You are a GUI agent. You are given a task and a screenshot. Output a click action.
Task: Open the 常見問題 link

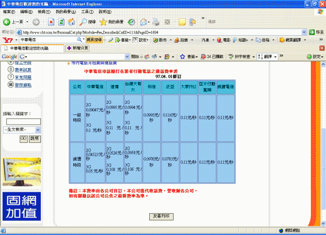click(x=23, y=77)
